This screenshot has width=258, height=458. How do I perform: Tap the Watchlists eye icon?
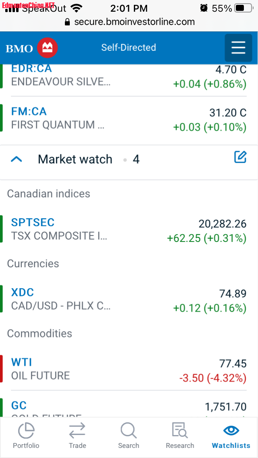pos(231,430)
